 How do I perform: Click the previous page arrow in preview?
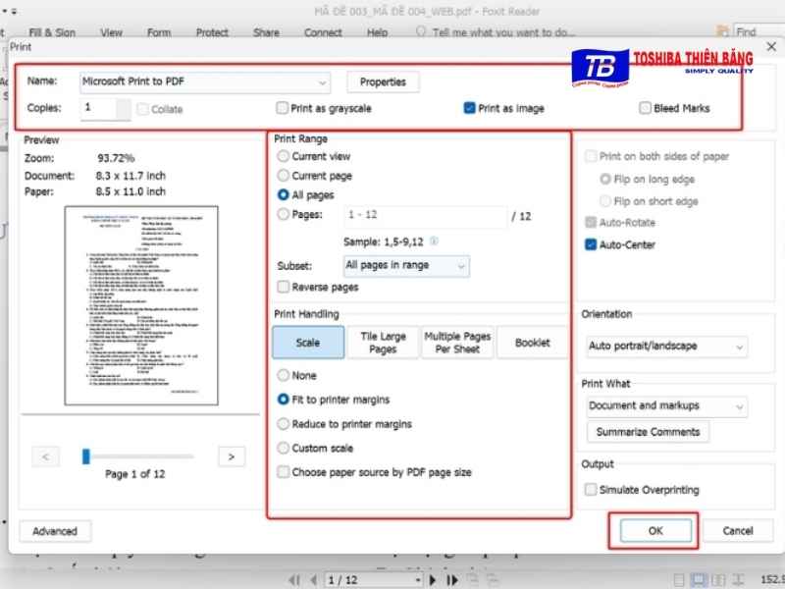[x=45, y=455]
